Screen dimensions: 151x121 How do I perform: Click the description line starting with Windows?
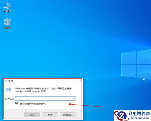(44, 88)
